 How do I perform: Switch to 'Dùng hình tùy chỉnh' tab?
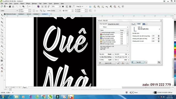tap(113, 24)
